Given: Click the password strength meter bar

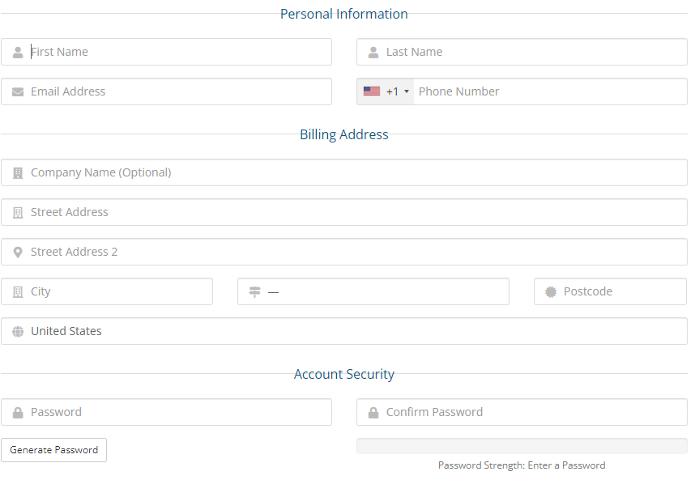Looking at the screenshot, I should coord(522,446).
